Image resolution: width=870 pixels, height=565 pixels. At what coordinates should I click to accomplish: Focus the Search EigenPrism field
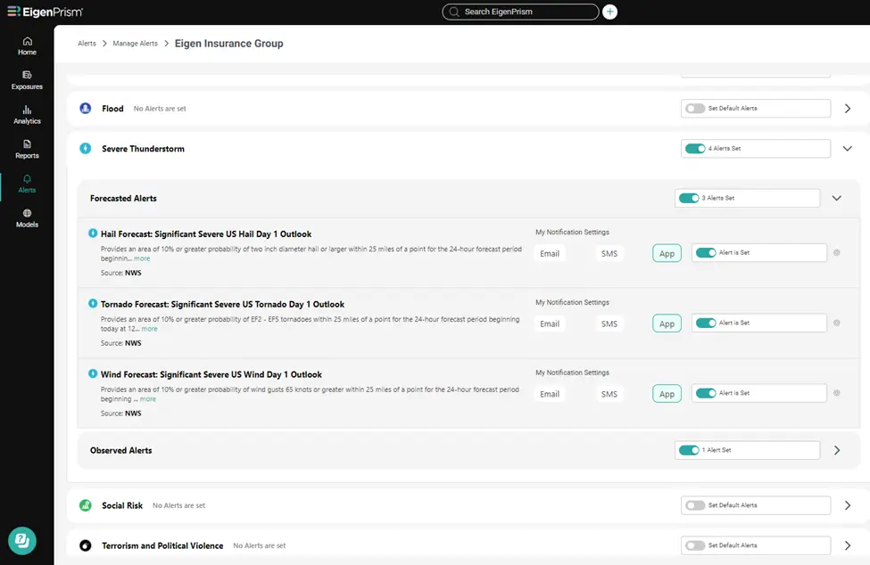[x=520, y=12]
